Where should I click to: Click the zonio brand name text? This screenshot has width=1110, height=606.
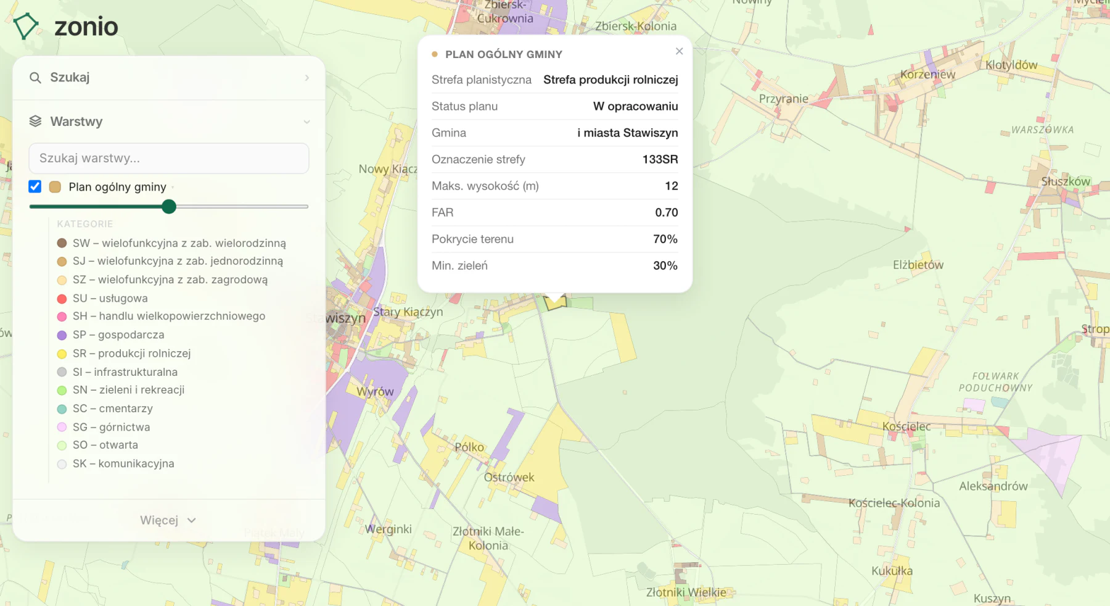click(86, 27)
